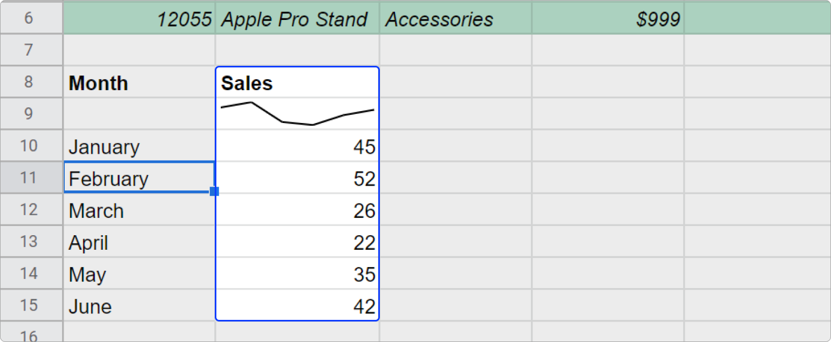Viewport: 831px width, 342px height.
Task: Select the Sales header cell
Action: click(x=297, y=83)
